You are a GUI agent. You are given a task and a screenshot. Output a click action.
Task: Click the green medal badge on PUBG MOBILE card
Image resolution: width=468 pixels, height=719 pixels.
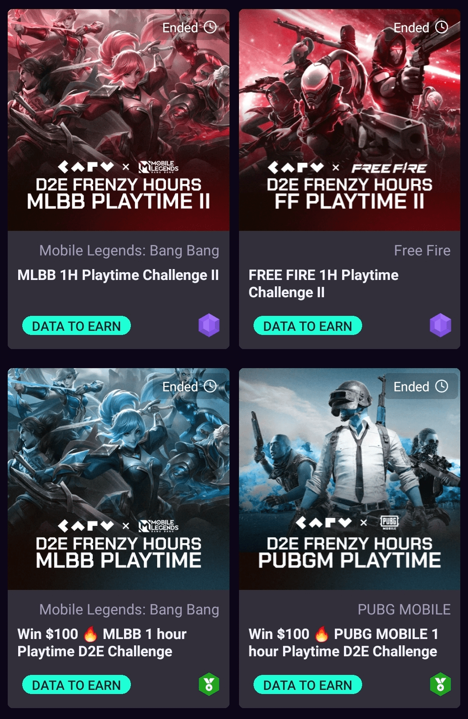click(440, 684)
